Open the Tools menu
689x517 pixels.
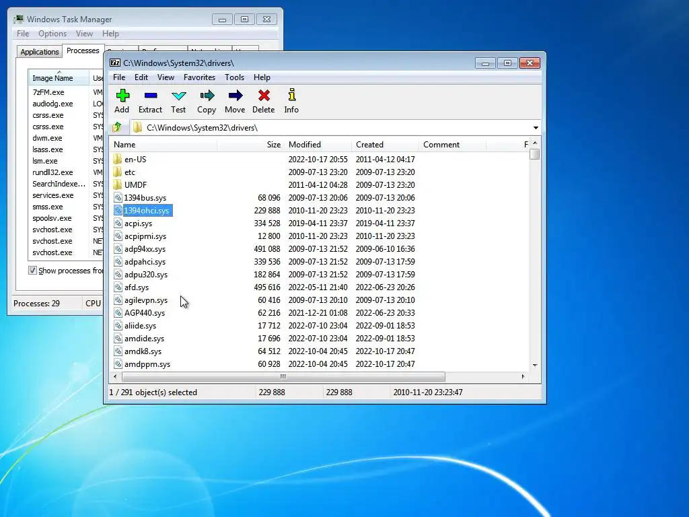[x=234, y=77]
